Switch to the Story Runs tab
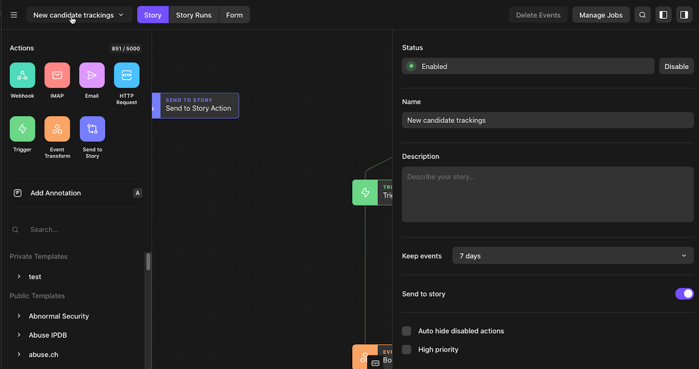 coord(194,15)
